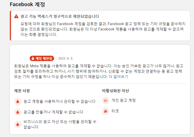The image size is (194, 137).
Task: Click the 개인 광고 계정 ad account icon
Action: (x=105, y=100)
